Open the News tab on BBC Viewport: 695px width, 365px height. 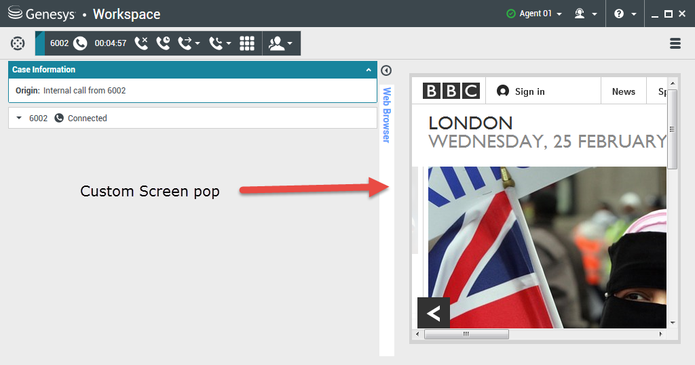click(x=623, y=91)
